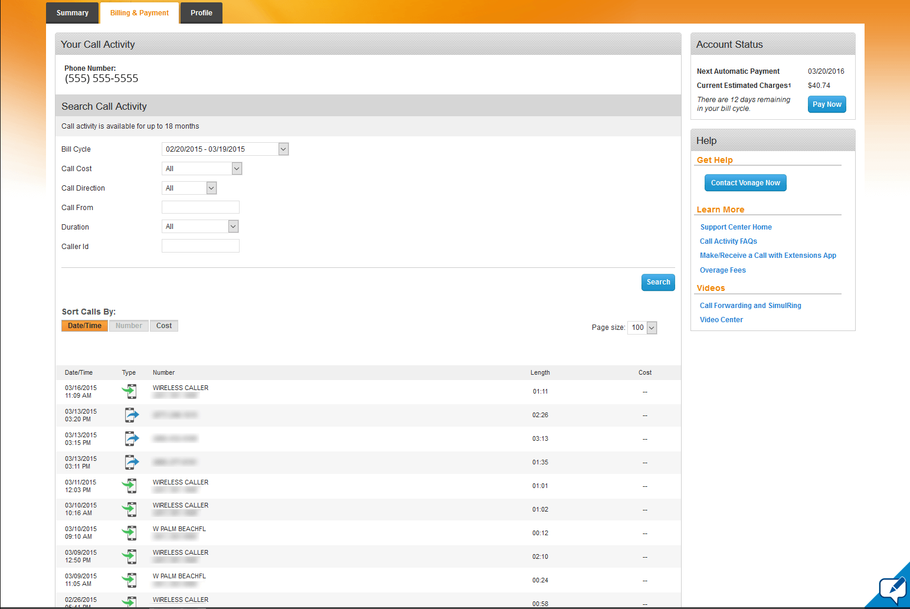Click call length 01:11
Image resolution: width=910 pixels, height=609 pixels.
pyautogui.click(x=541, y=392)
